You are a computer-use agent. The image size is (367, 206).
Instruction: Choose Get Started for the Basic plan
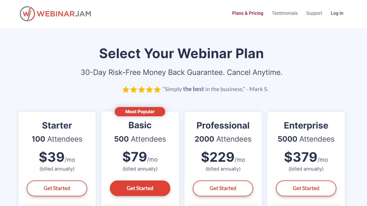[140, 188]
